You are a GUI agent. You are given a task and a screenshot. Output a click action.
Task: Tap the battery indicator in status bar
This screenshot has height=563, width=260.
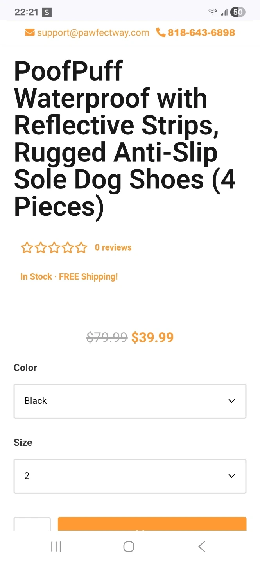[x=237, y=12]
